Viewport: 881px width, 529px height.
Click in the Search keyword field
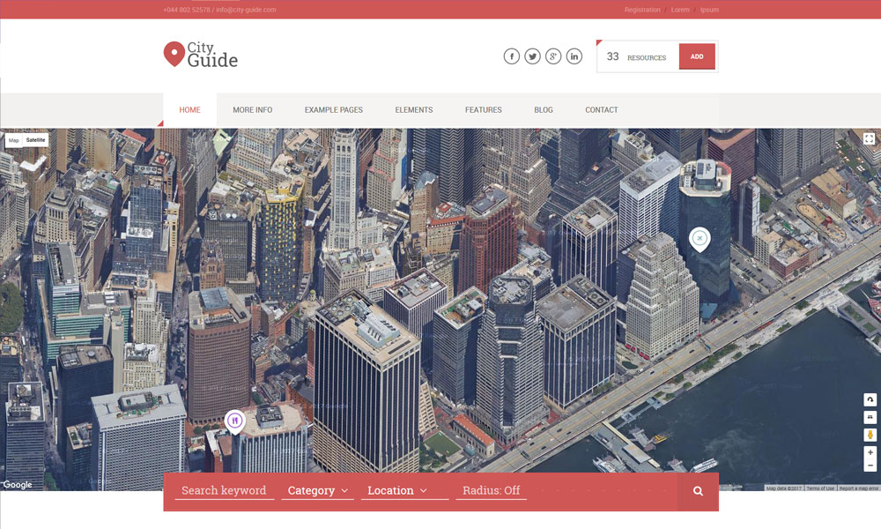[224, 490]
